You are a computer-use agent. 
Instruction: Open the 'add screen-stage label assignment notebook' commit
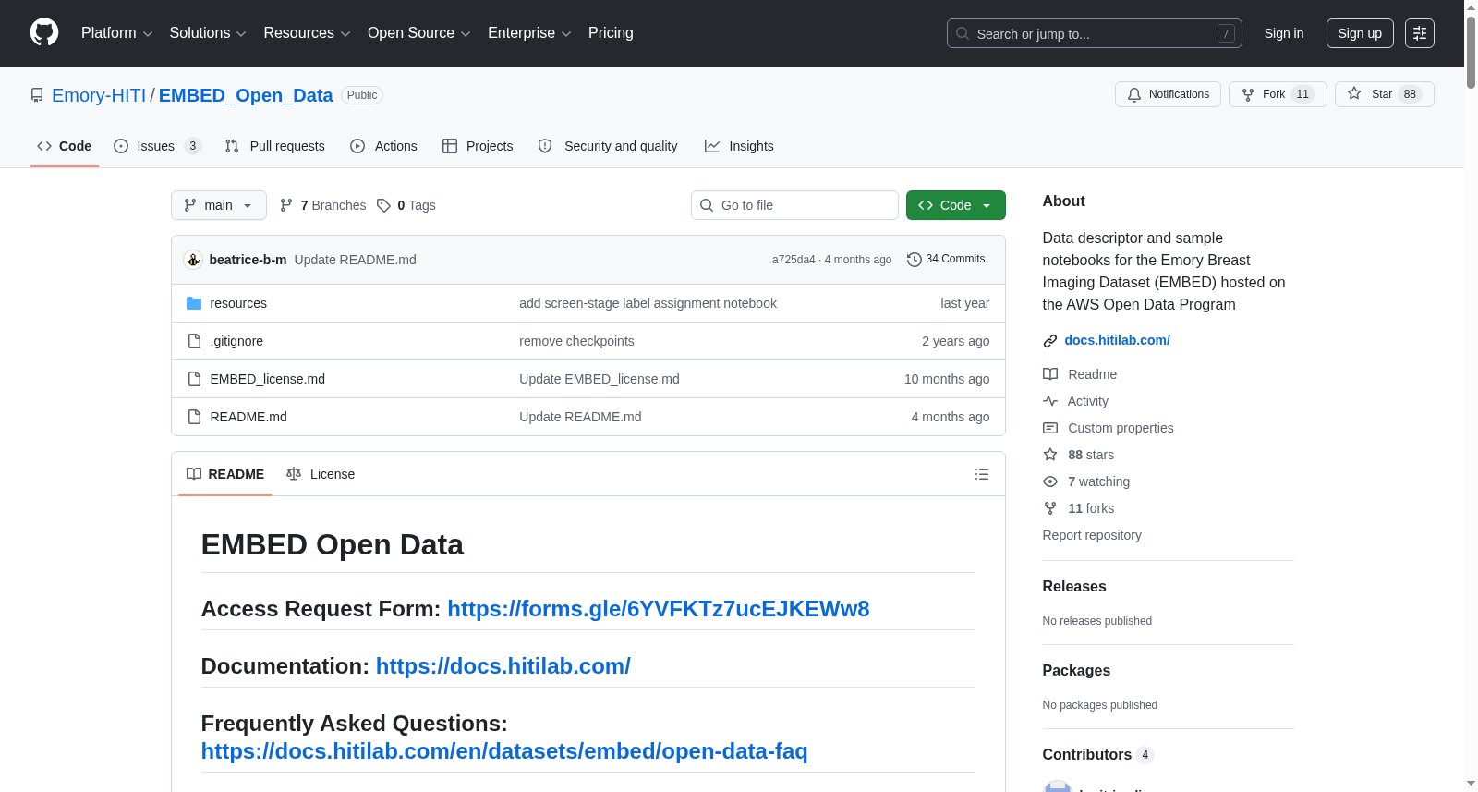(648, 303)
